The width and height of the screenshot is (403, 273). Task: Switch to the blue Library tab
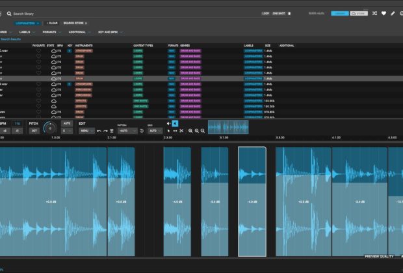pos(340,14)
